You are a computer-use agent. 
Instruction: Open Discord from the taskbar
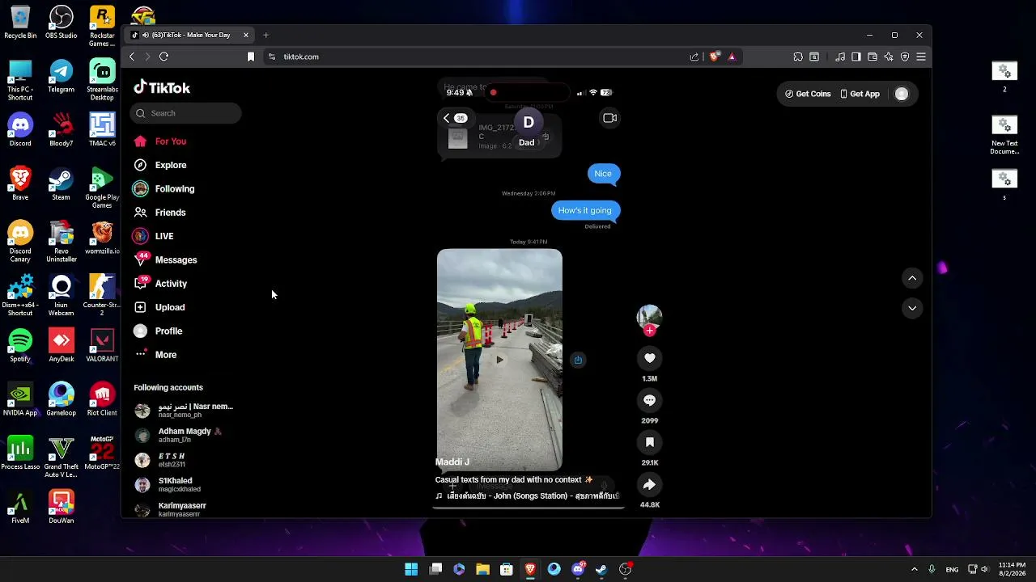(578, 569)
